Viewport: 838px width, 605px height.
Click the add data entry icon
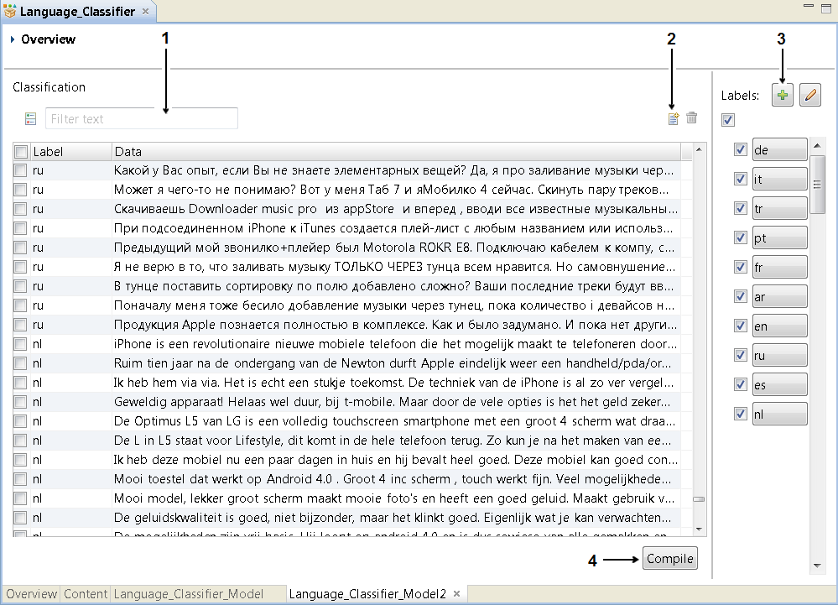coord(674,118)
